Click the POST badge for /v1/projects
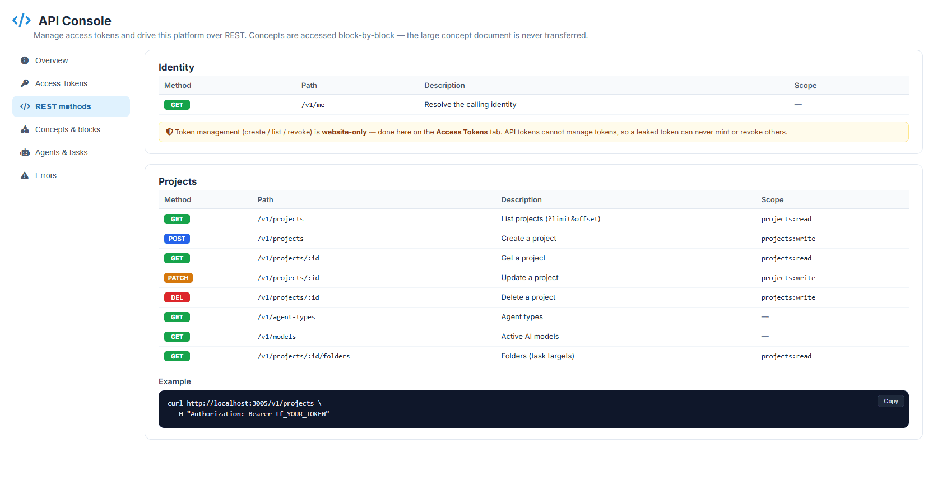This screenshot has width=933, height=503. (177, 239)
